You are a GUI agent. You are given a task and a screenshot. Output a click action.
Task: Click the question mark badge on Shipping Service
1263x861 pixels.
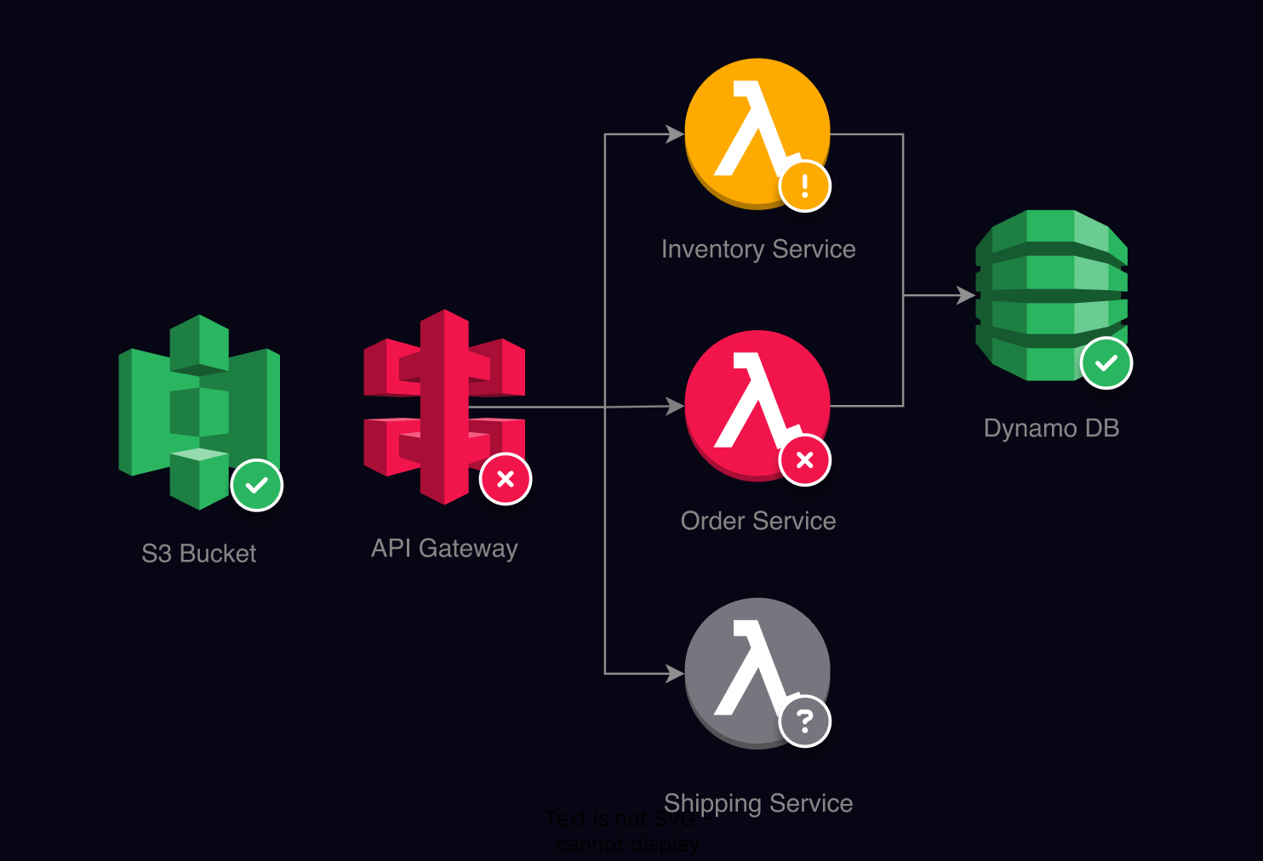[x=805, y=721]
